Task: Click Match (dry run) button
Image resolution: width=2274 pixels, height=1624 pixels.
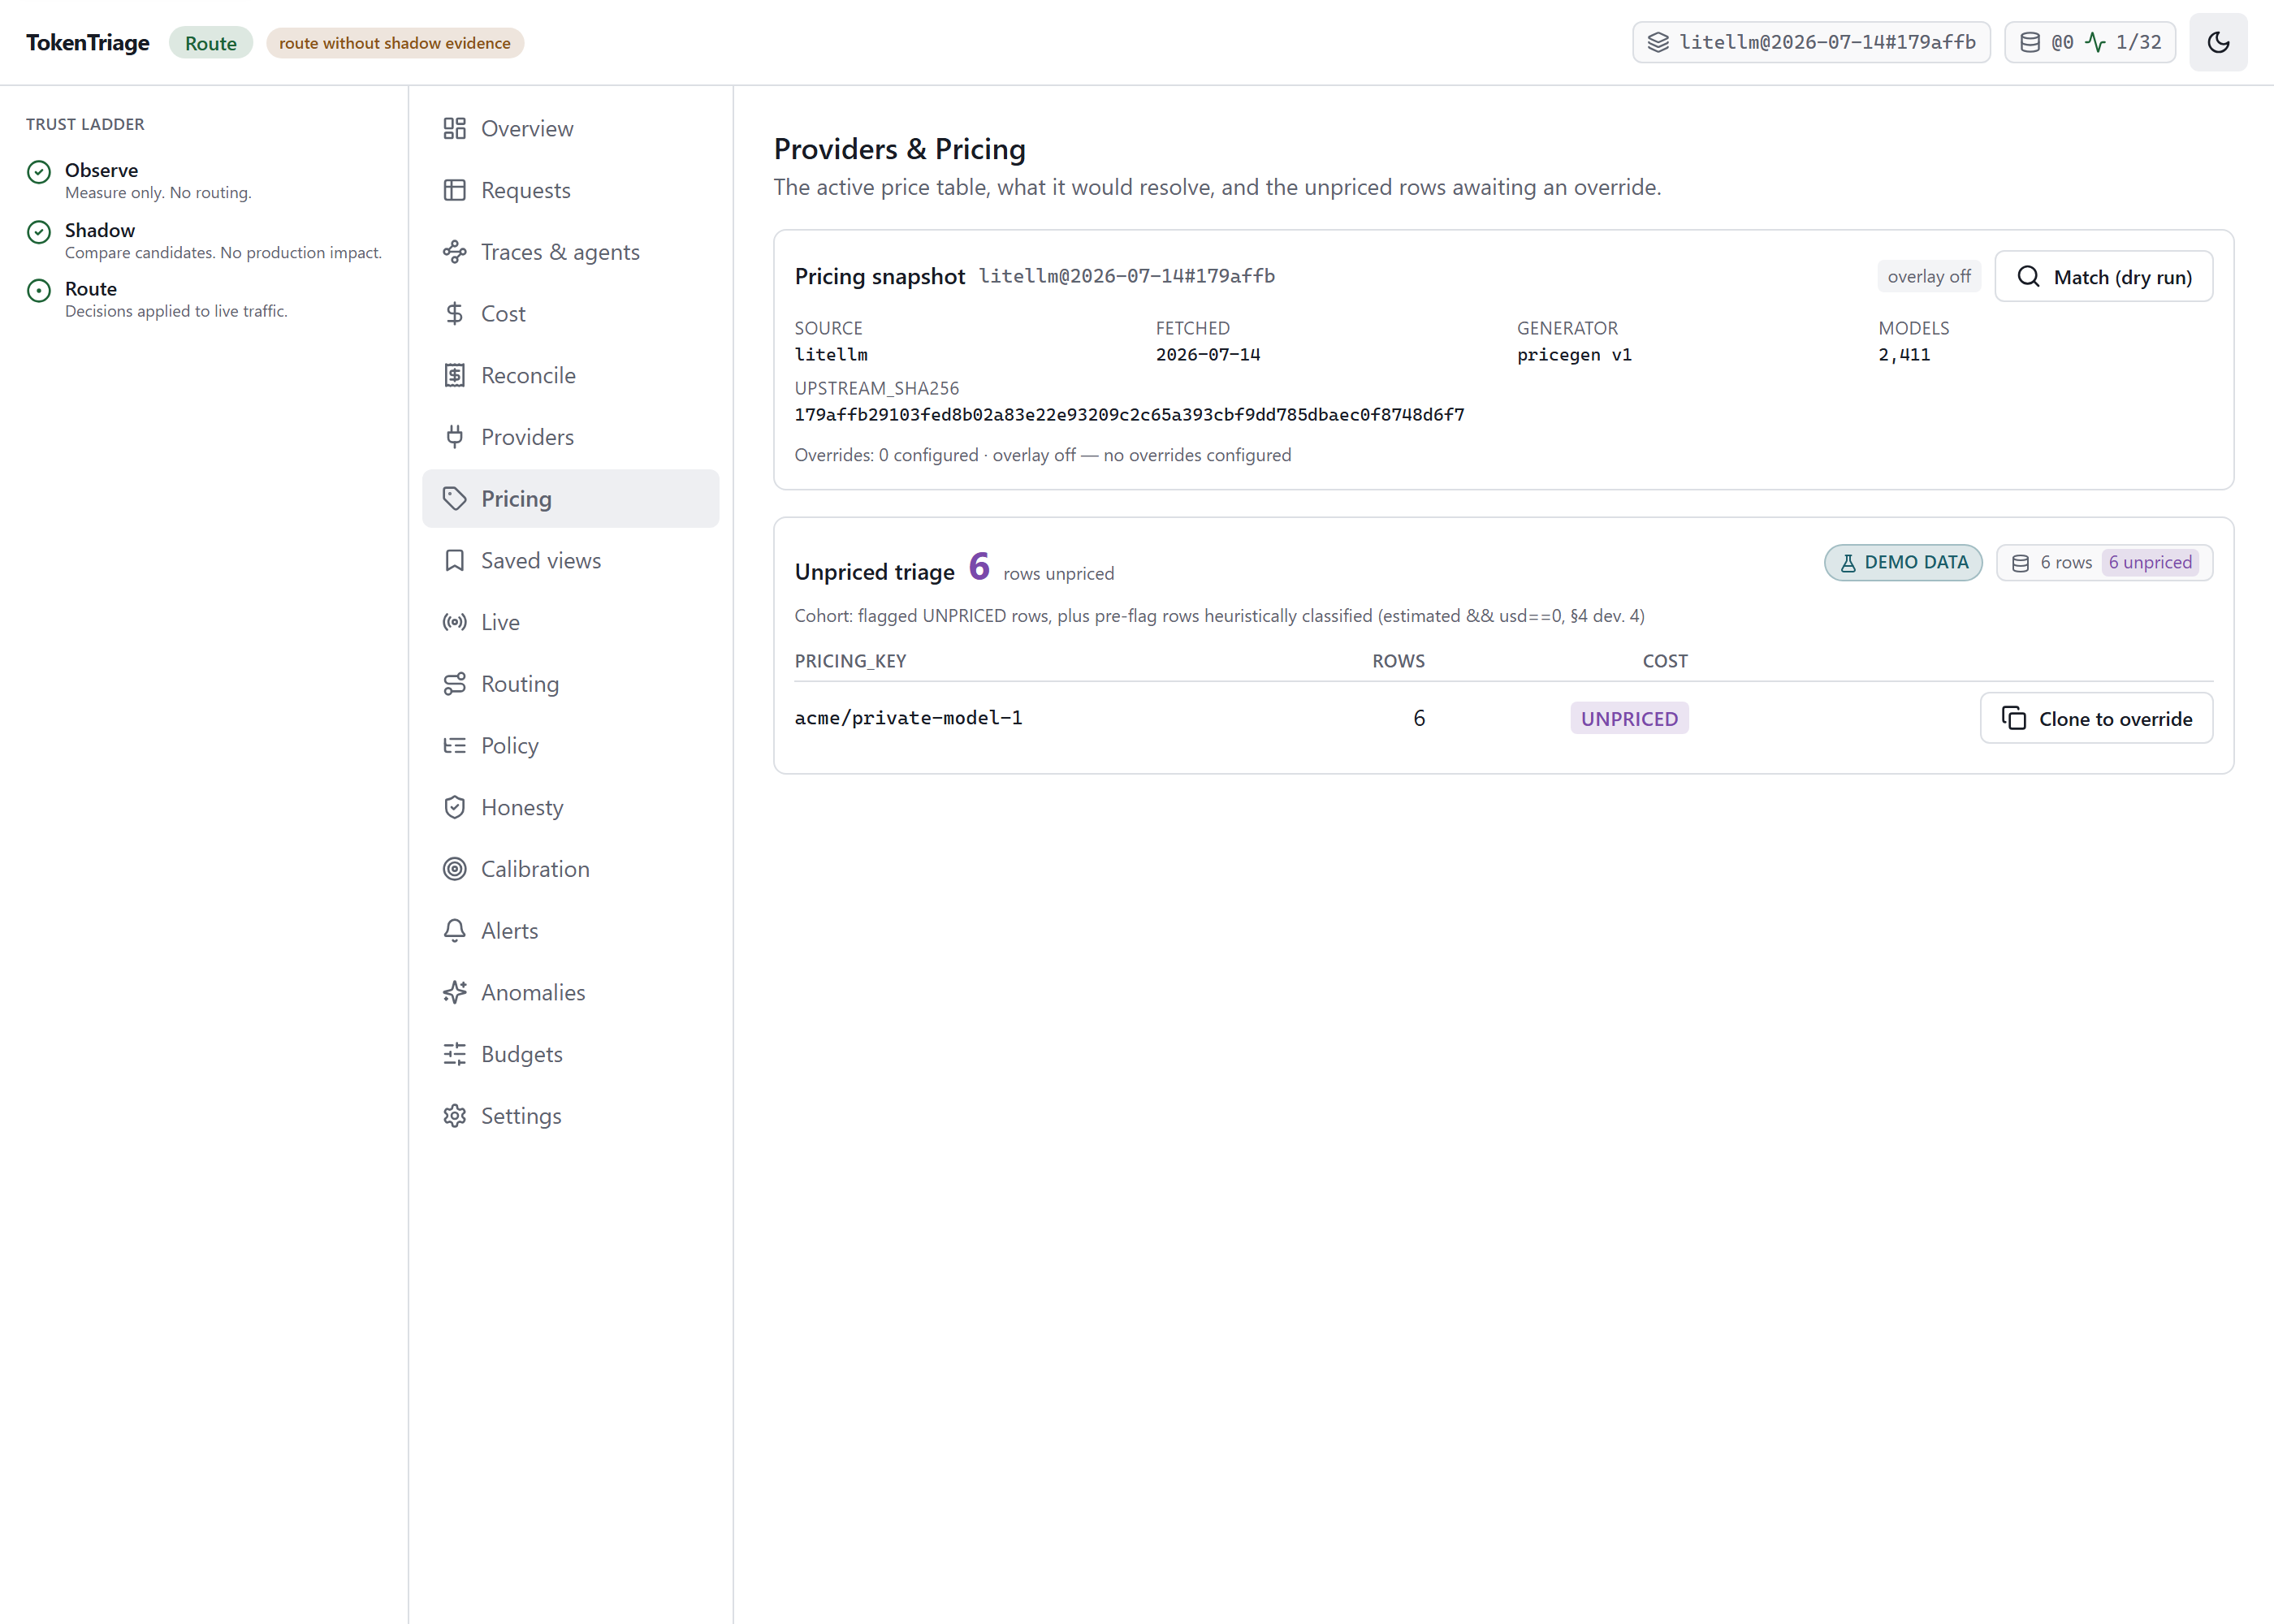Action: tap(2103, 276)
